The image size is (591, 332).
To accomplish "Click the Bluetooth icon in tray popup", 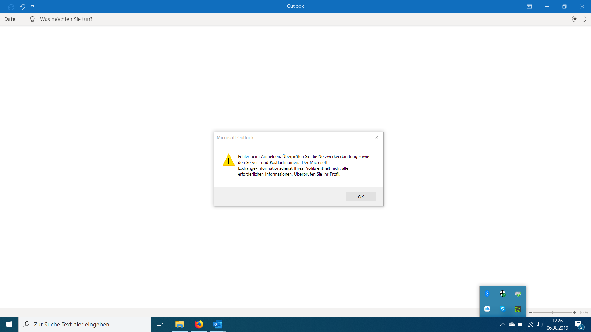I will 487,294.
